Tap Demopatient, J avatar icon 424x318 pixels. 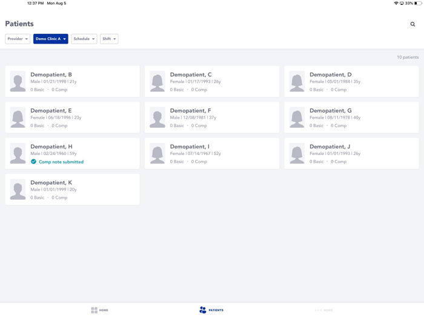[297, 153]
